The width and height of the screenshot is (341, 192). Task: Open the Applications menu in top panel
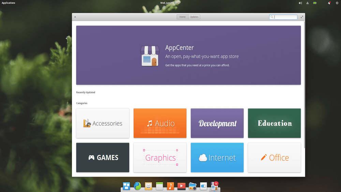coord(9,3)
